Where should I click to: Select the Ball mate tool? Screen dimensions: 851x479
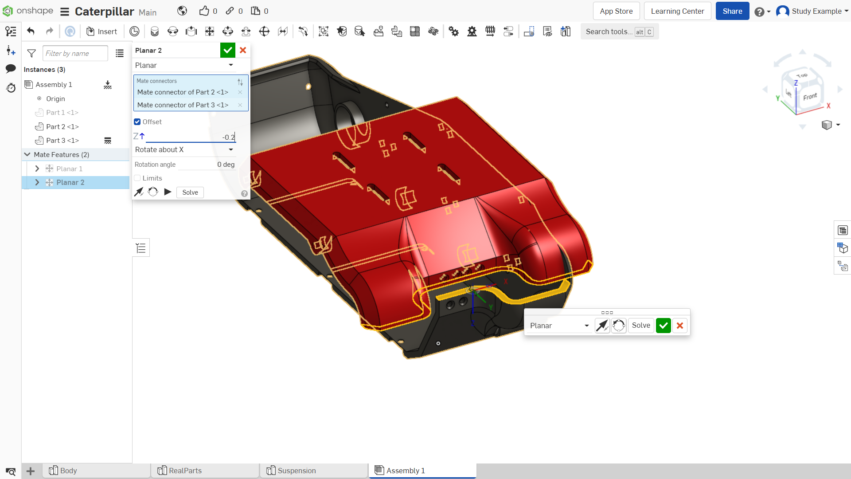pos(264,31)
